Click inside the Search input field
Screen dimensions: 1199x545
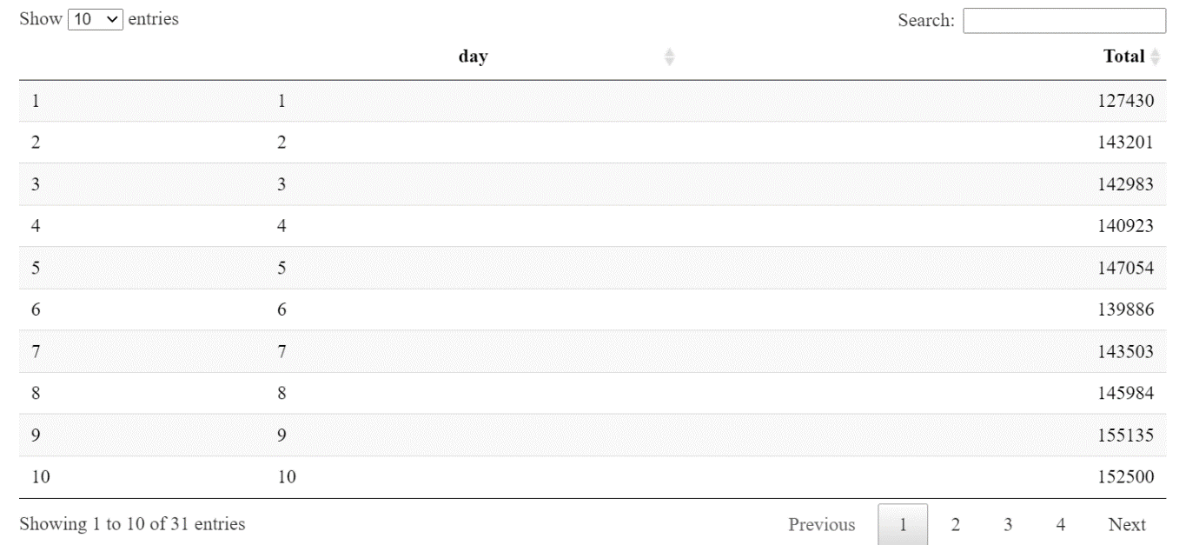coord(1064,20)
